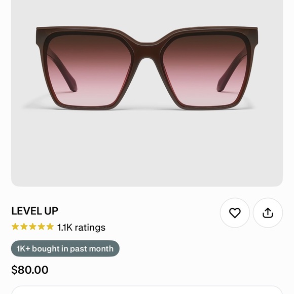Screen dimensions: 294x294
Task: Select the third yellow rating star
Action: point(32,227)
